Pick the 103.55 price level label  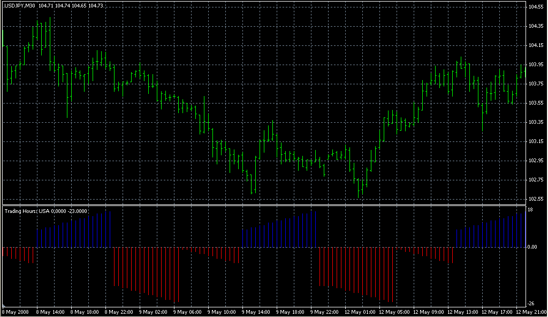point(536,103)
